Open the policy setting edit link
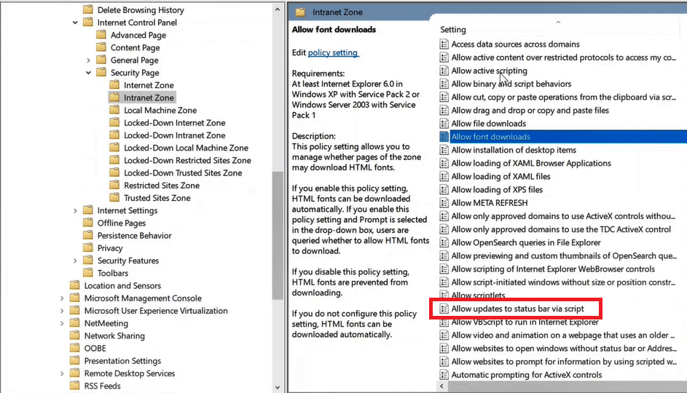The image size is (687, 393). 333,52
